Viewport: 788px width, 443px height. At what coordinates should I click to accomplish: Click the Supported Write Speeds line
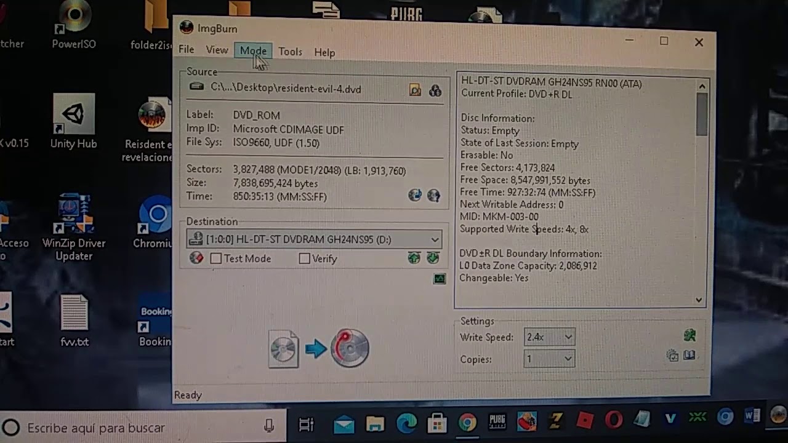click(524, 229)
